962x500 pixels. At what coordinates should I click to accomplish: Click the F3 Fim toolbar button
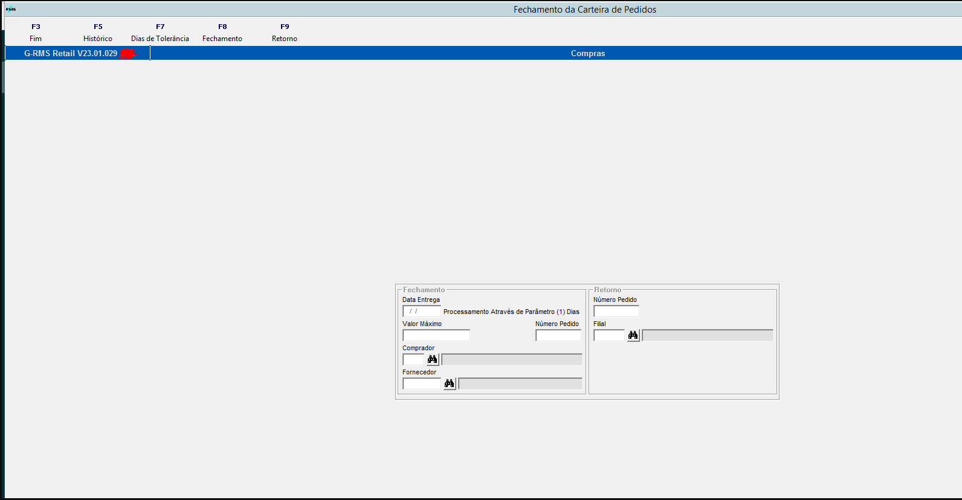click(x=36, y=33)
